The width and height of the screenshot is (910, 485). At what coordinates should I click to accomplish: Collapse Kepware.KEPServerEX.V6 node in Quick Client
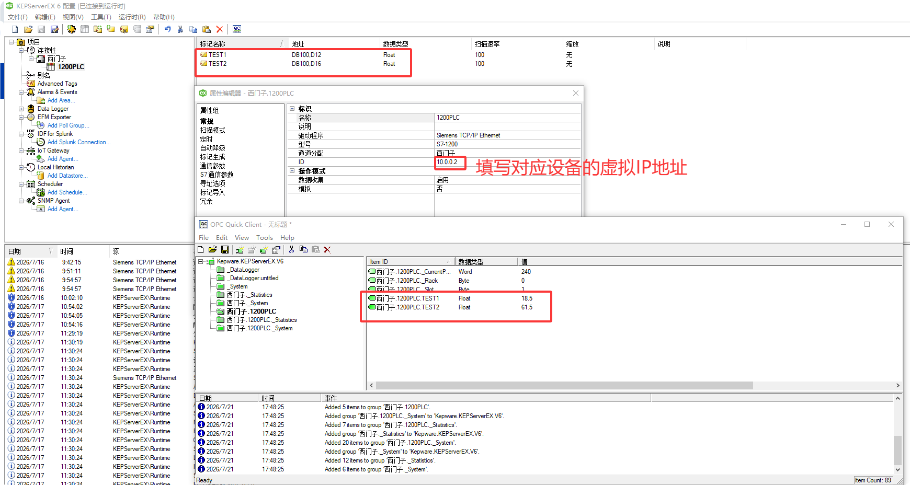[x=200, y=262]
